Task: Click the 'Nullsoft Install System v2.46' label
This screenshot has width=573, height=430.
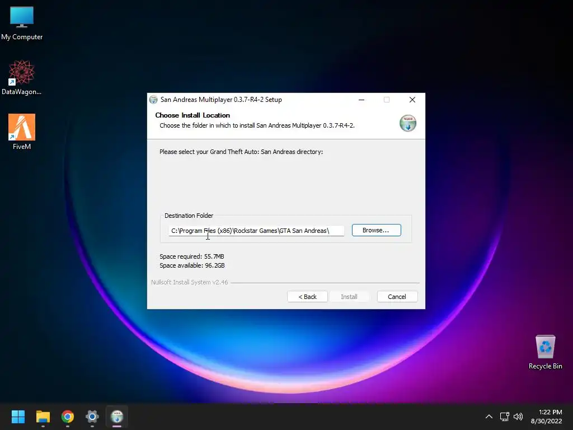Action: pyautogui.click(x=189, y=282)
